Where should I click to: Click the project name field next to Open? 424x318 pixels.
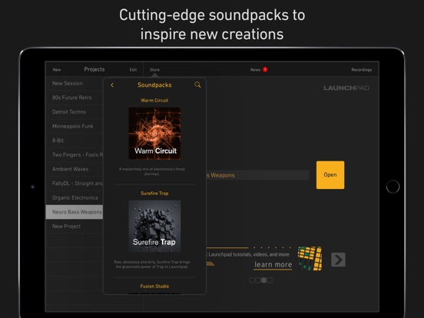(x=257, y=175)
